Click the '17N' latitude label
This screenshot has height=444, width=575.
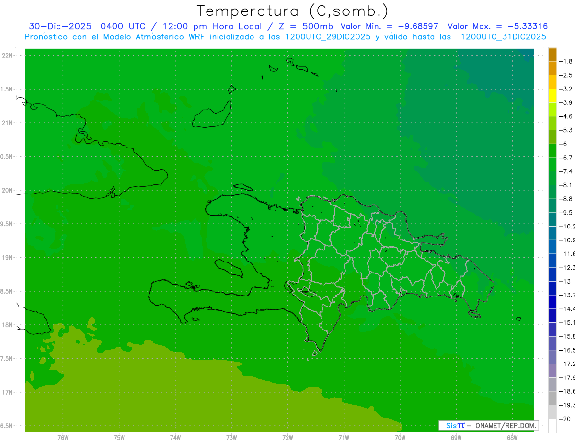(x=8, y=392)
